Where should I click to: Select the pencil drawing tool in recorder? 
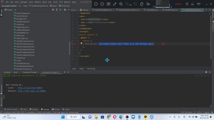pos(115,4)
